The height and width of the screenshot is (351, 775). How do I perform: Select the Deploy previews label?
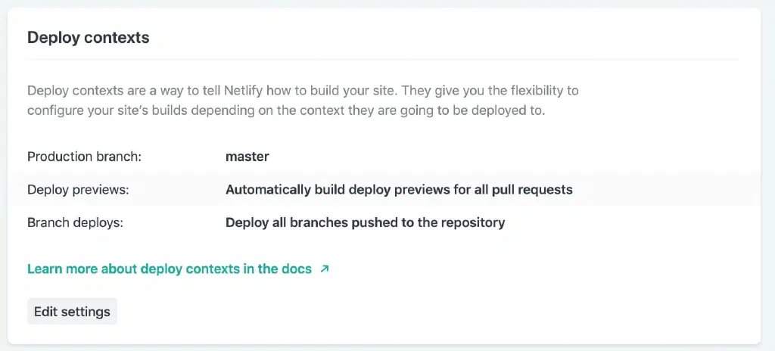[78, 189]
